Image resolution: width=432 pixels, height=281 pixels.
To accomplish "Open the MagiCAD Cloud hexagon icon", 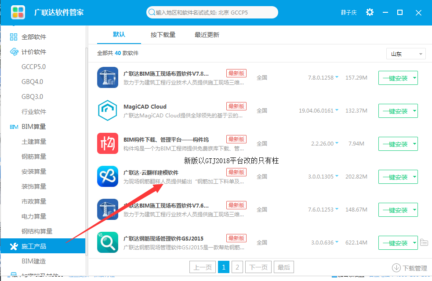I will [x=108, y=110].
